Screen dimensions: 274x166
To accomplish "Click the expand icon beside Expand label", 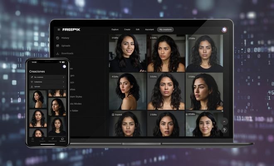I will 113,115.
